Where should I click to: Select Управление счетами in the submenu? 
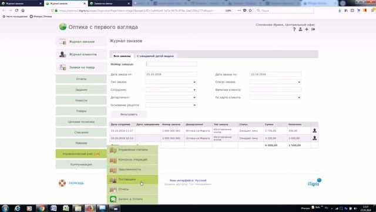click(x=132, y=150)
